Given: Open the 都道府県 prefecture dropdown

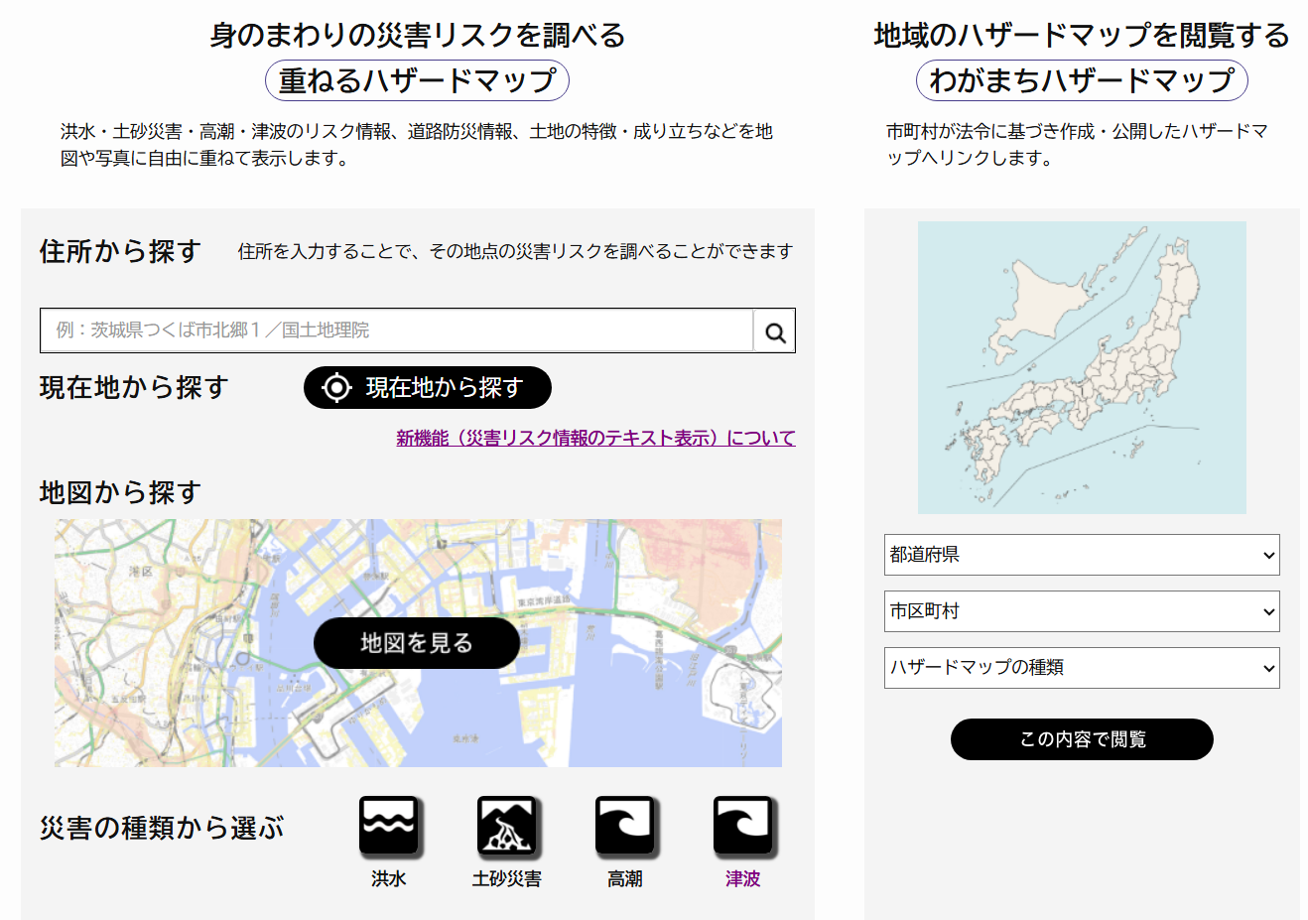Looking at the screenshot, I should pos(1082,555).
